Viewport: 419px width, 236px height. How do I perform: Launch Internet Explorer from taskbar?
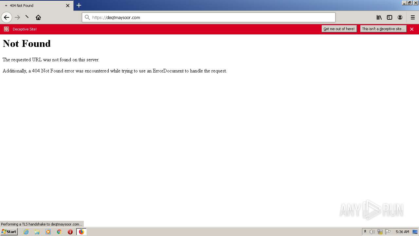pos(26,232)
